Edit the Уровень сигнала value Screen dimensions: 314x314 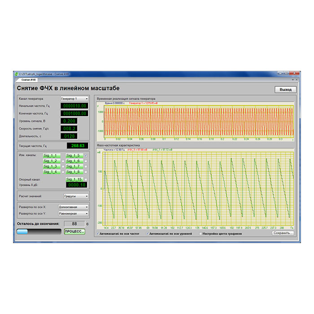(69, 121)
